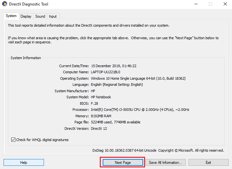The width and height of the screenshot is (232, 169).
Task: Click the DirectX Version label
Action: (77, 129)
